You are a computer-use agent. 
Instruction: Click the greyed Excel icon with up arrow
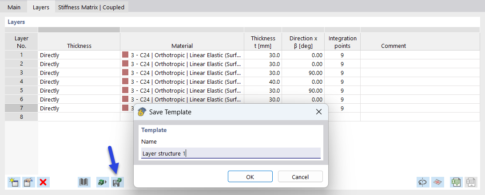471,182
